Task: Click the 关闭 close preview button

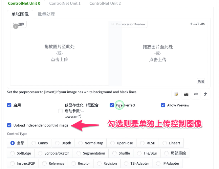Action: [201, 81]
